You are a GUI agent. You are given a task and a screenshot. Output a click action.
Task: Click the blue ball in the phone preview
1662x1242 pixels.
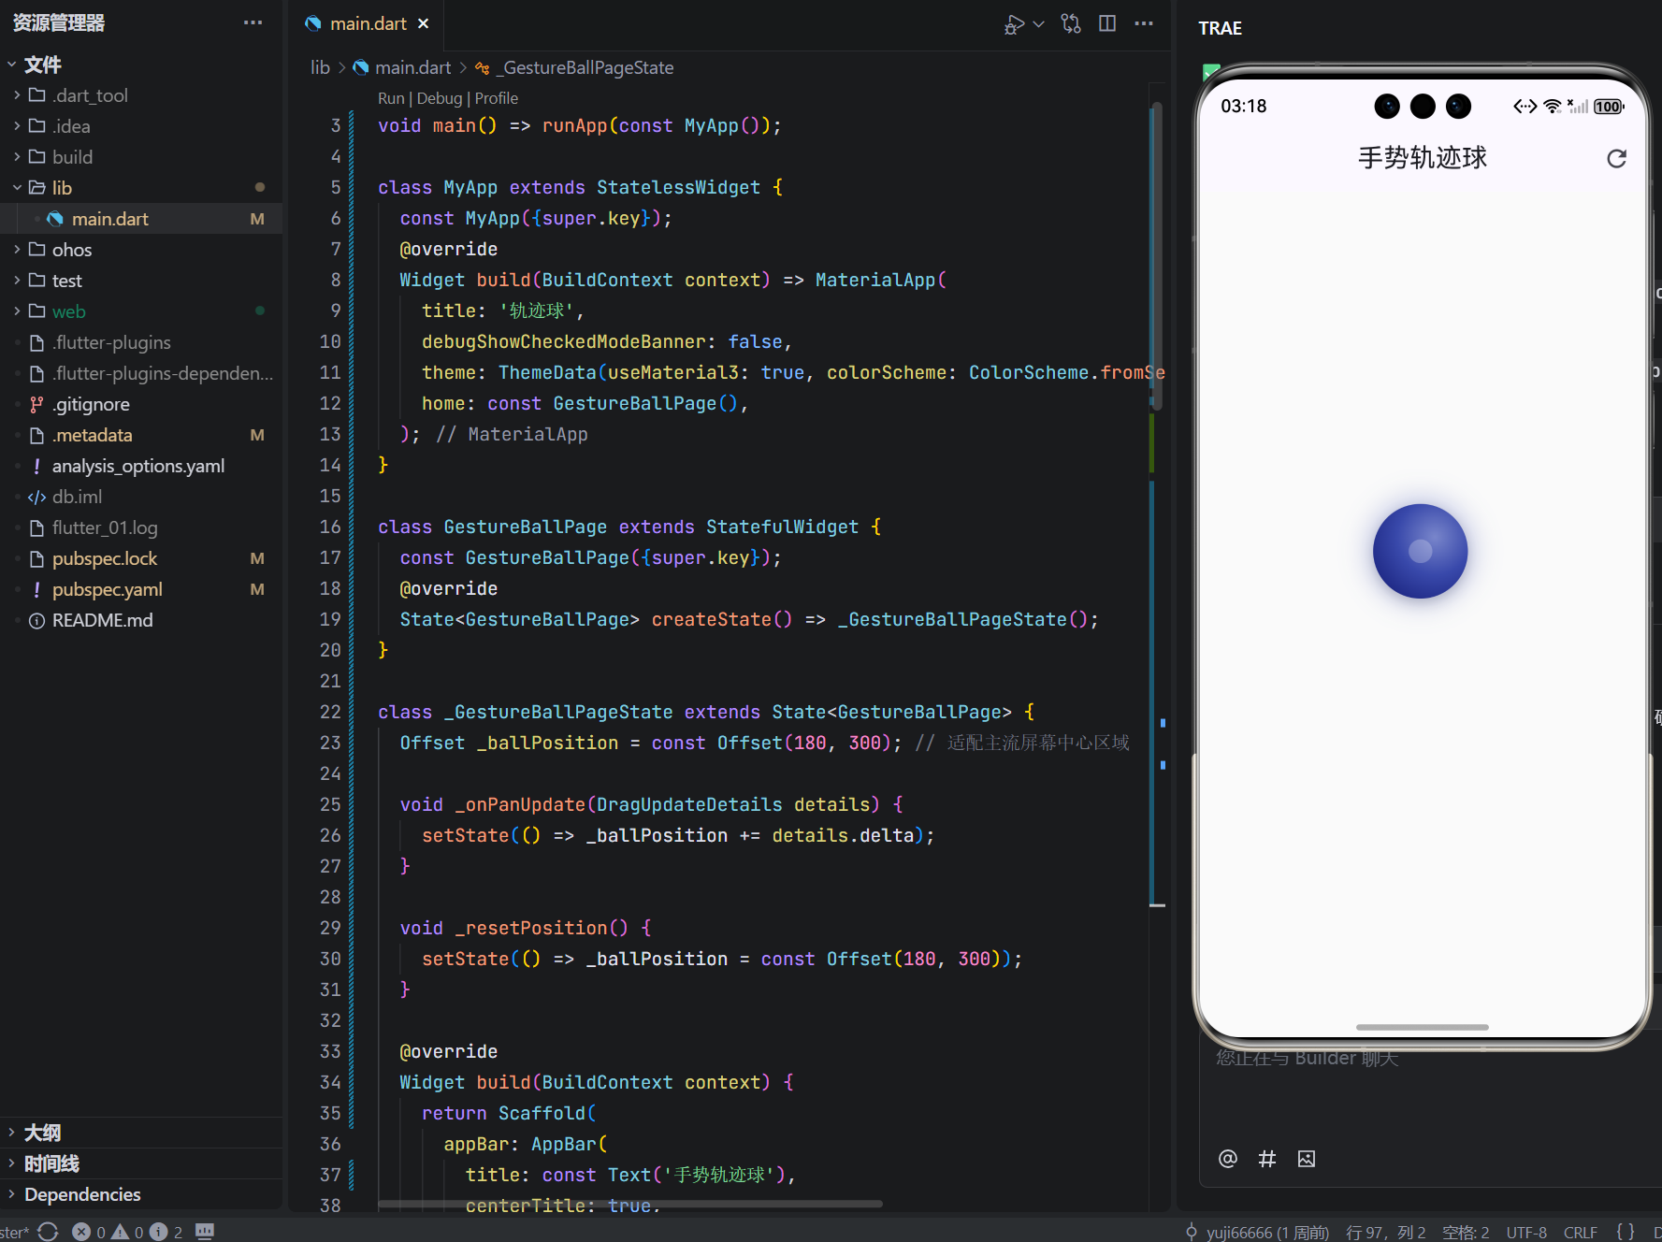(x=1420, y=551)
